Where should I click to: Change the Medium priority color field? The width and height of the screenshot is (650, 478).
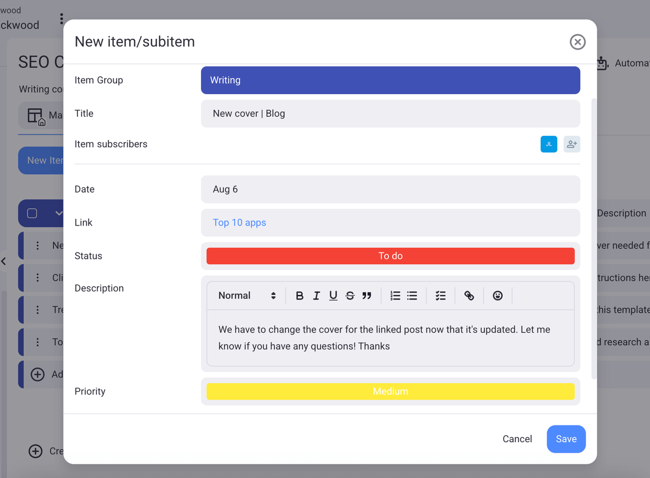click(x=390, y=391)
